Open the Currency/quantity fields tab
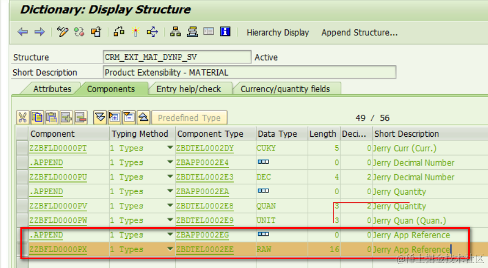 285,89
